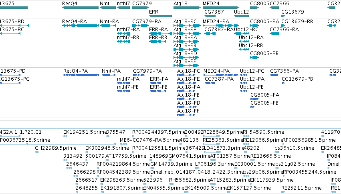The height and width of the screenshot is (194, 341).
Task: Select the EK117939.5prime EST label
Action: pyautogui.click(x=272, y=180)
